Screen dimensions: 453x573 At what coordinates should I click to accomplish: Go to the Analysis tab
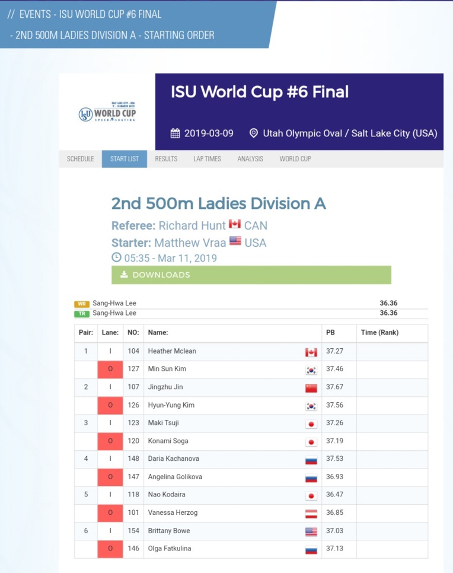pos(250,159)
